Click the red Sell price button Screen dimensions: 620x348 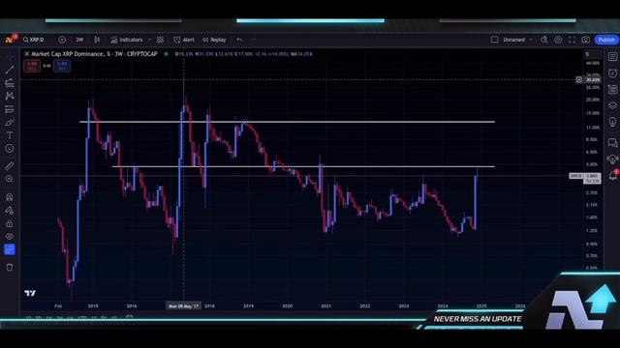(x=32, y=66)
